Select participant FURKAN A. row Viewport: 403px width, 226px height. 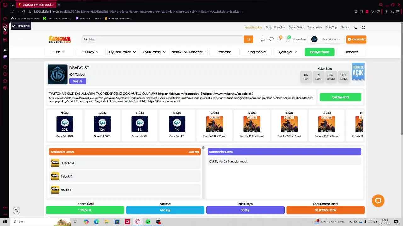pyautogui.click(x=125, y=163)
